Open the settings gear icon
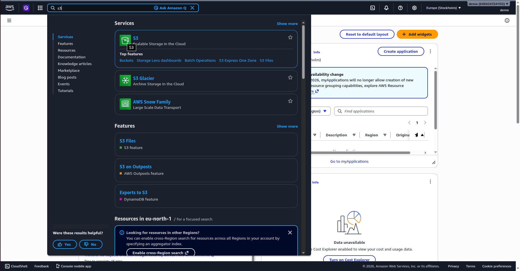Viewport: 520px width, 271px height. click(414, 8)
